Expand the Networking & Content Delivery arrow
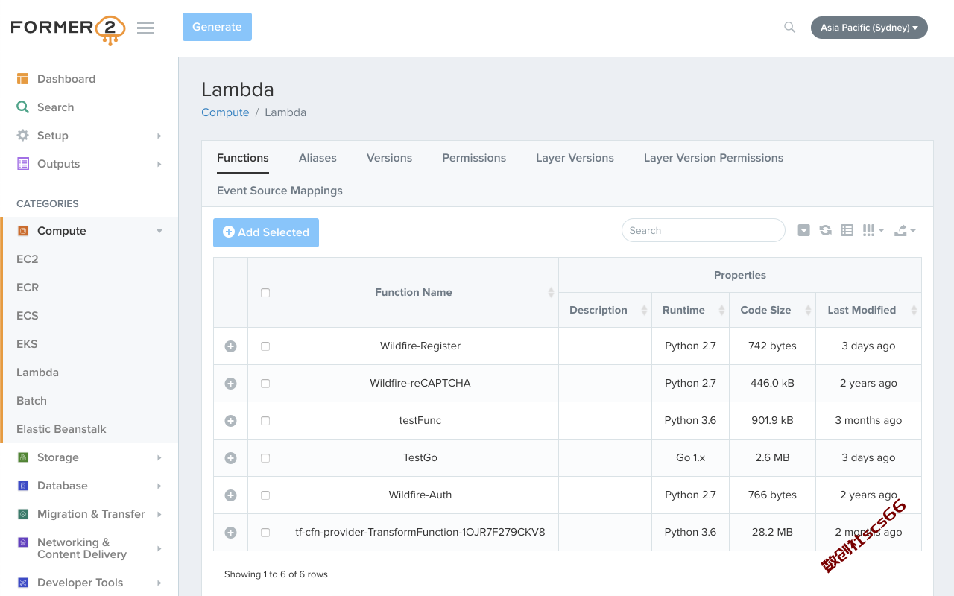The height and width of the screenshot is (596, 954). point(159,548)
